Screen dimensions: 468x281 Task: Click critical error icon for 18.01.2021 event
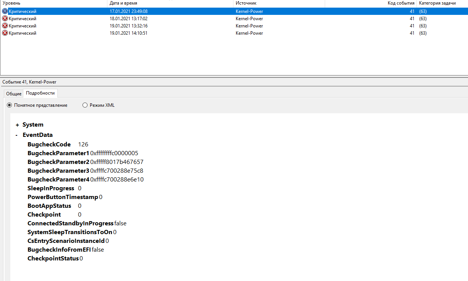click(x=5, y=19)
